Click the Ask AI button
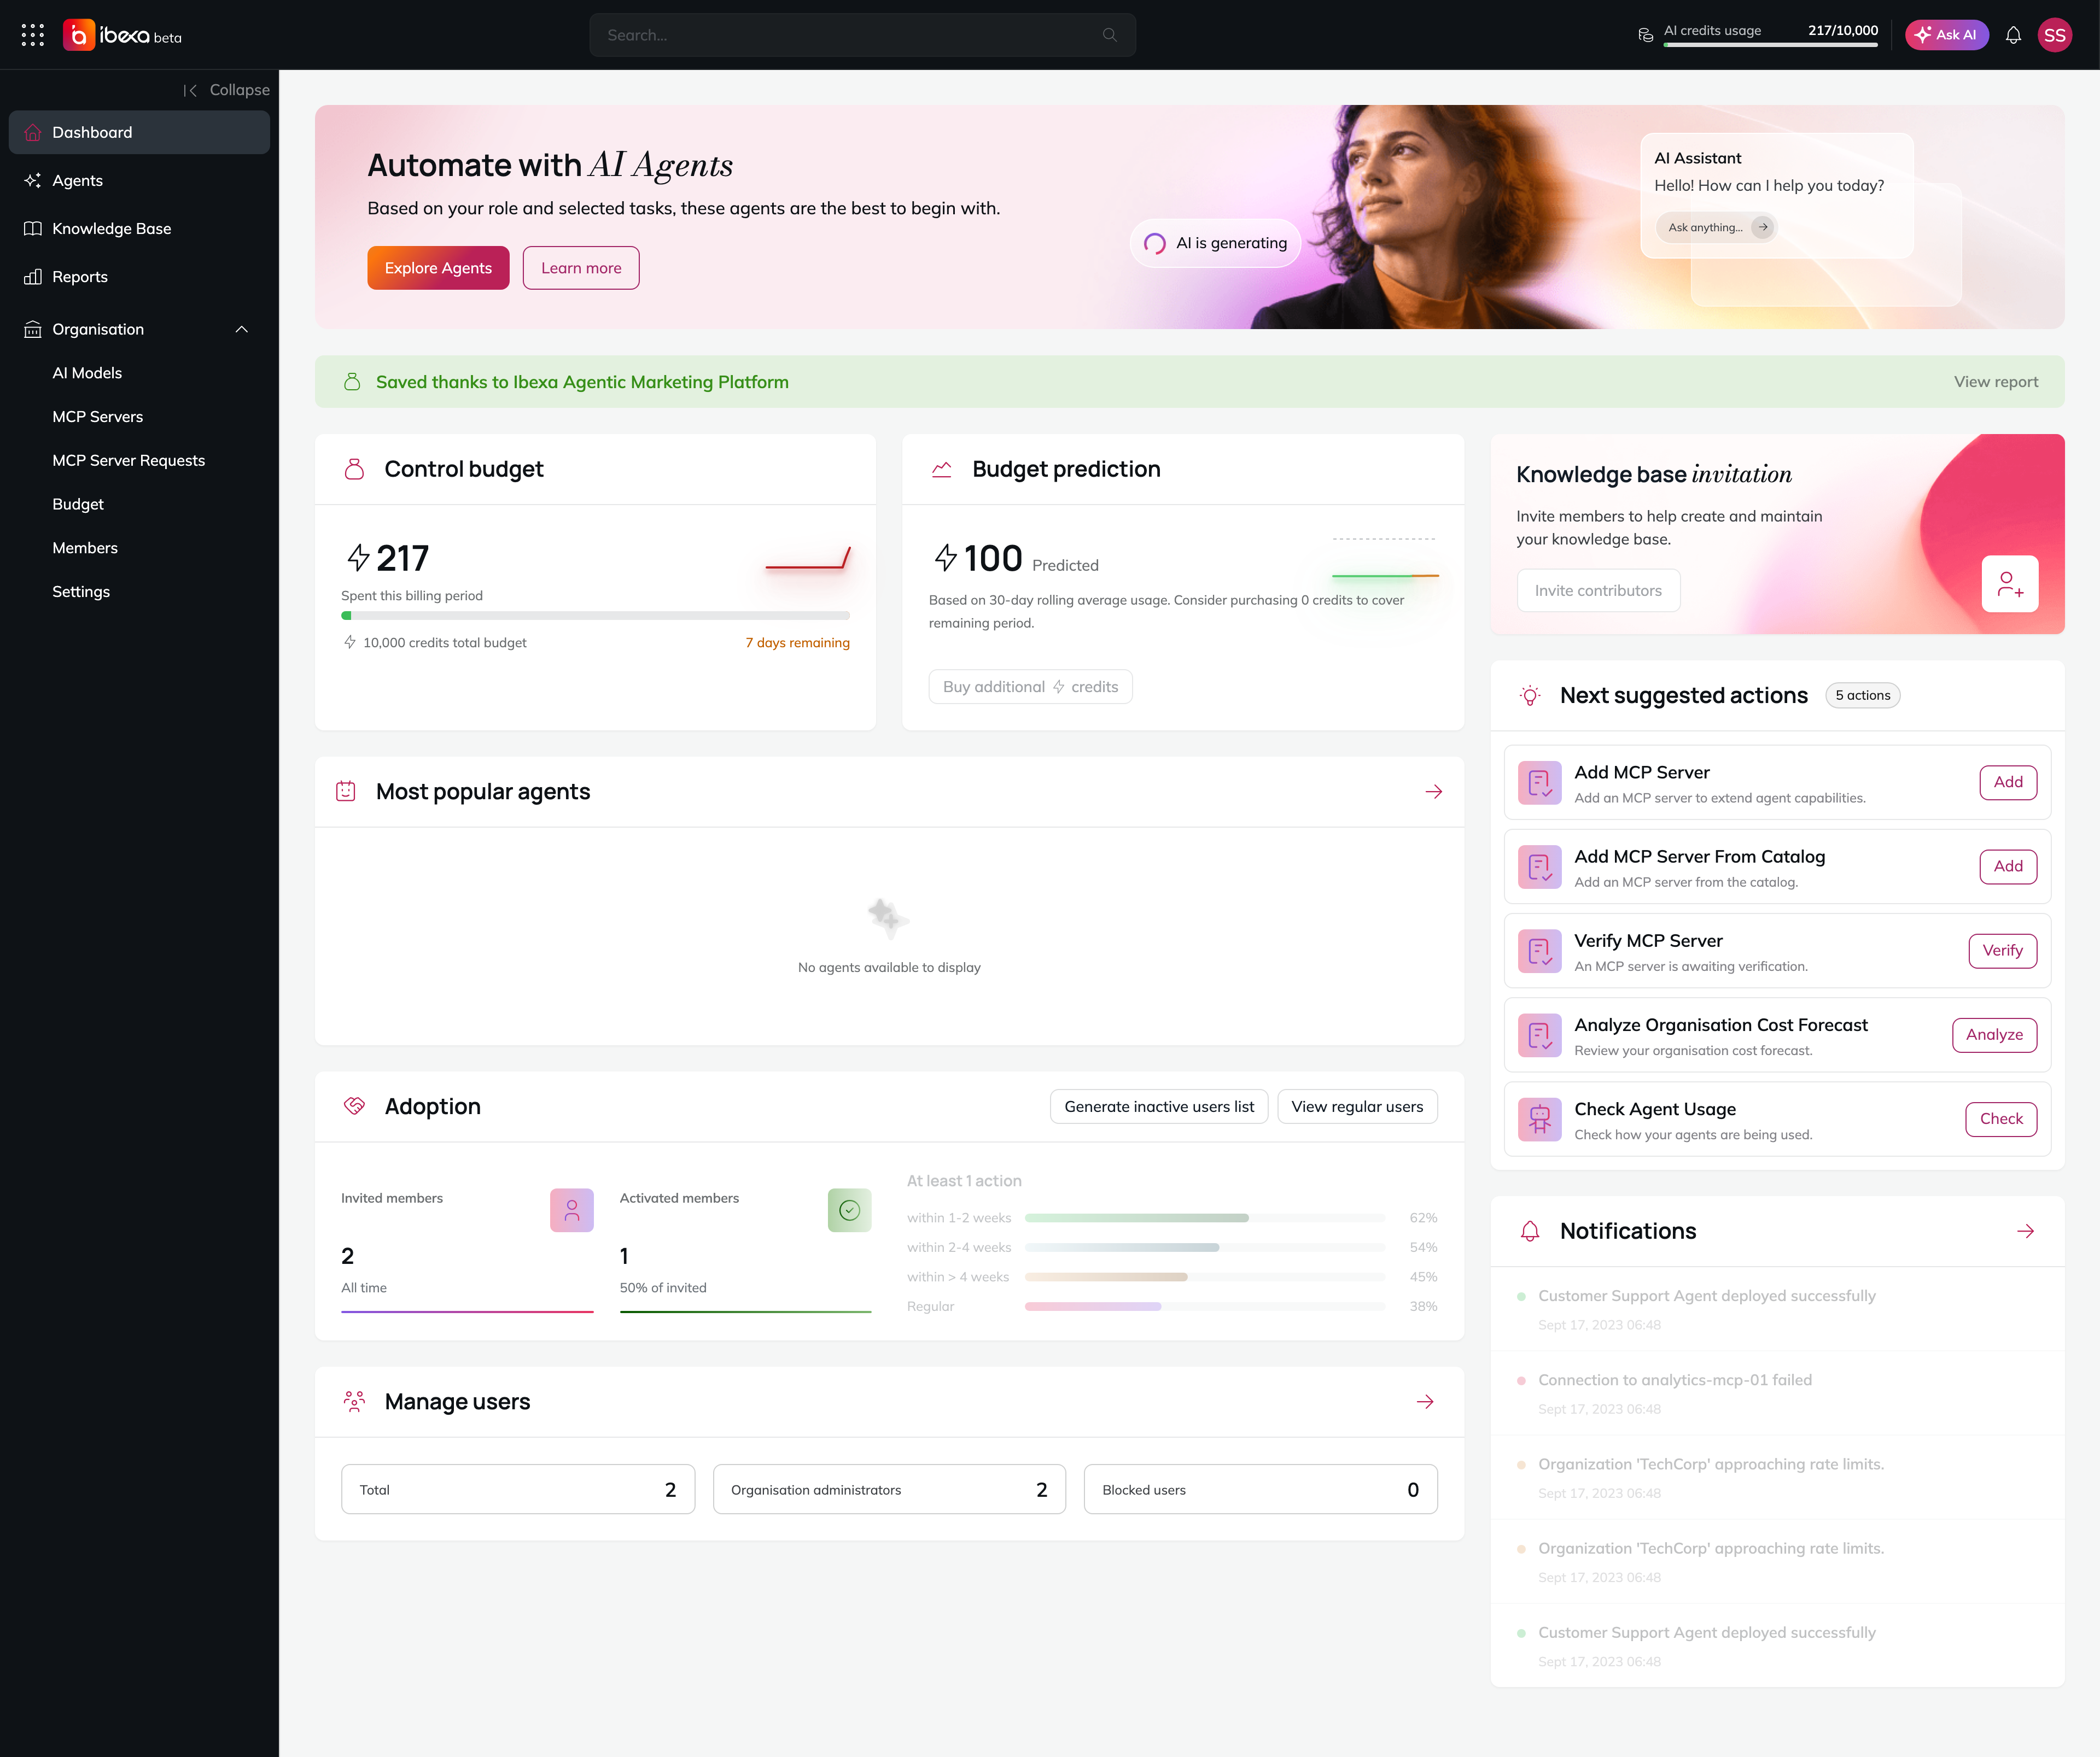Viewport: 2100px width, 1757px height. click(1946, 35)
